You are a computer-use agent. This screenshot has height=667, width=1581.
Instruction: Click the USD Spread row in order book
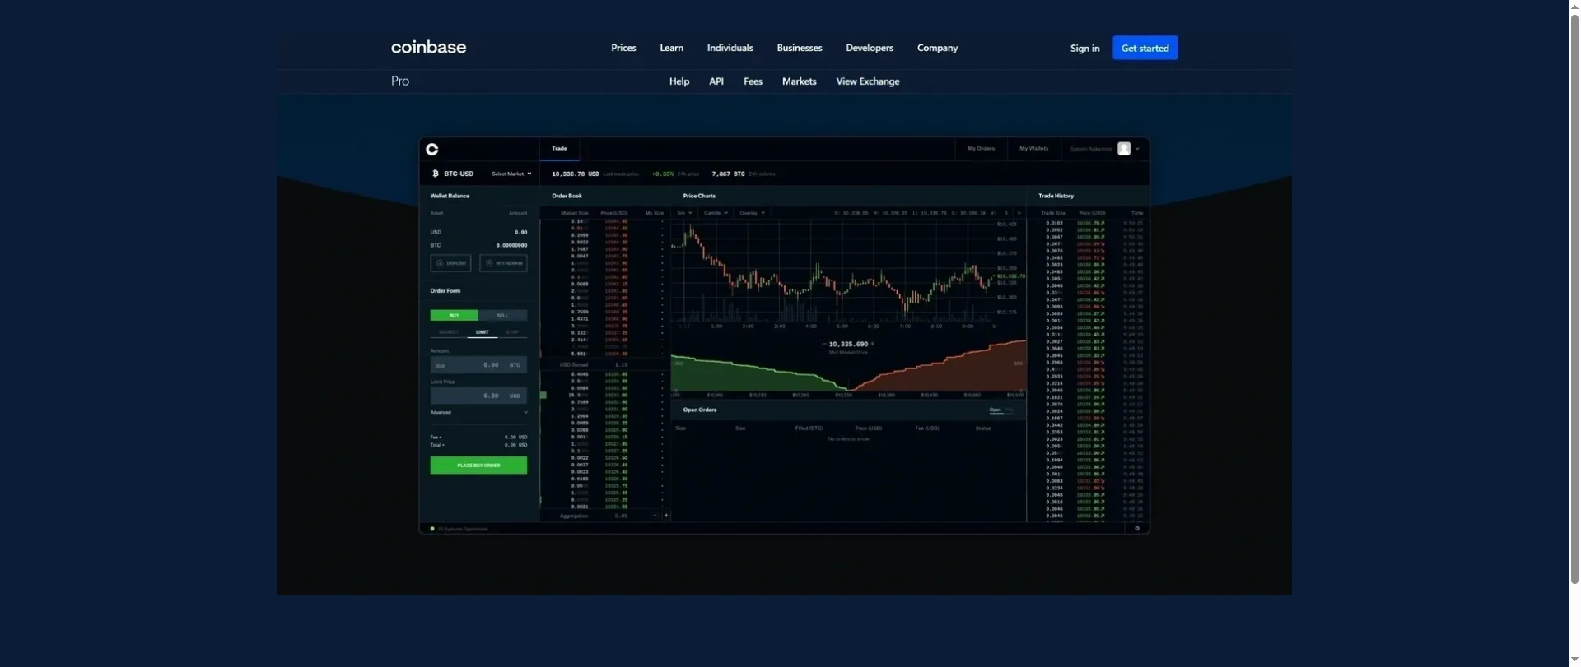(x=604, y=364)
